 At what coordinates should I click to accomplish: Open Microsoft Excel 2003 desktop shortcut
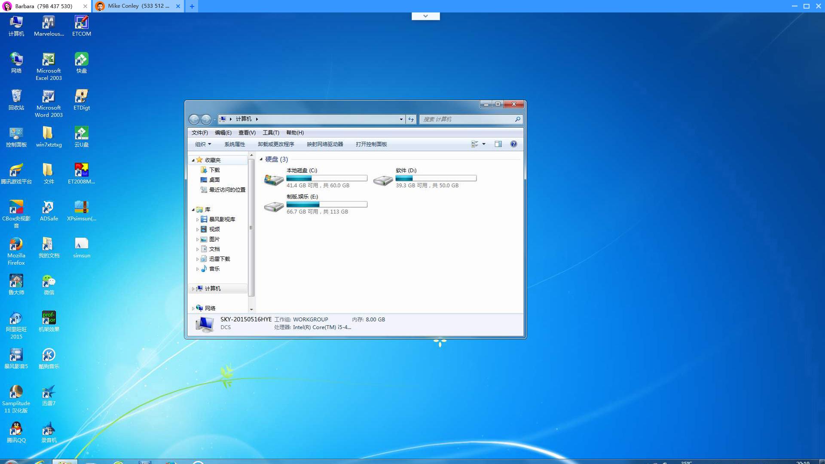tap(49, 60)
